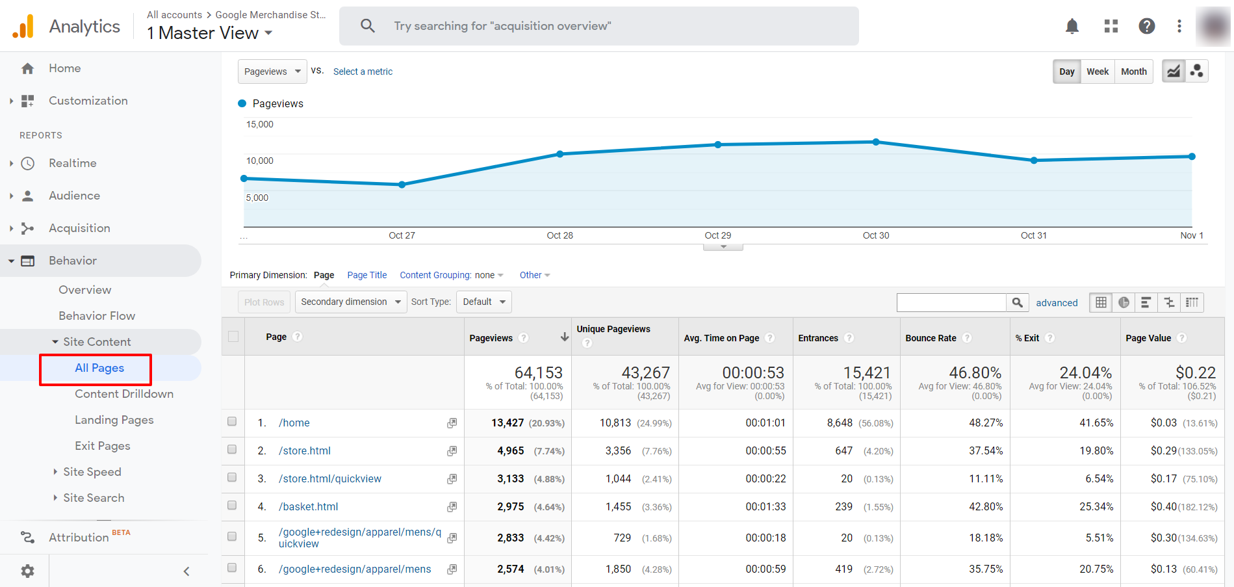Select the data table view icon
Image resolution: width=1234 pixels, height=587 pixels.
pos(1101,302)
